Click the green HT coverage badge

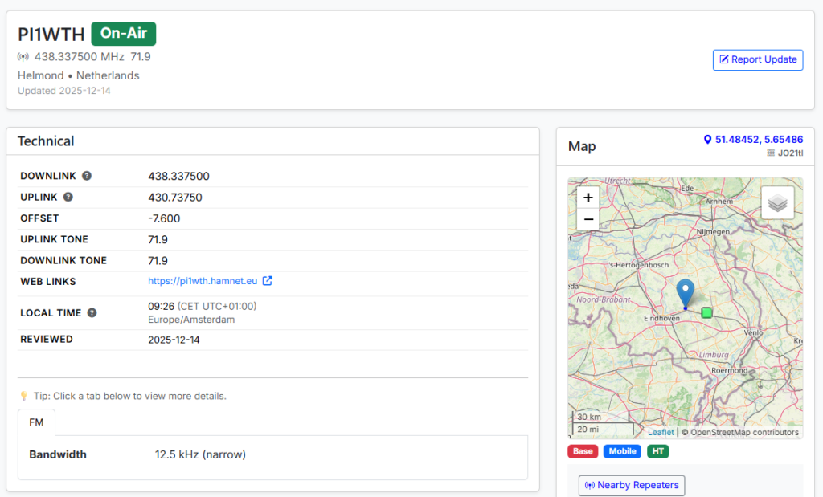pyautogui.click(x=657, y=451)
